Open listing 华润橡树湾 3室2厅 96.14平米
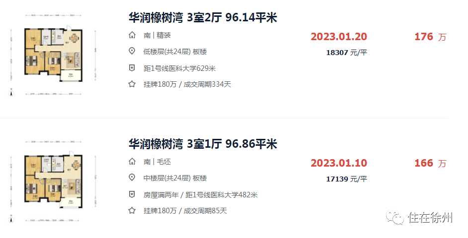Screen dimensions: 468x238 pos(203,18)
